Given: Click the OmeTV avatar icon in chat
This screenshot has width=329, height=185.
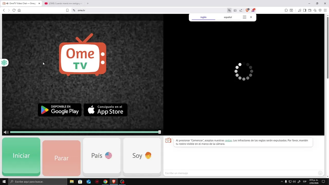Looking at the screenshot, I should click(168, 140).
